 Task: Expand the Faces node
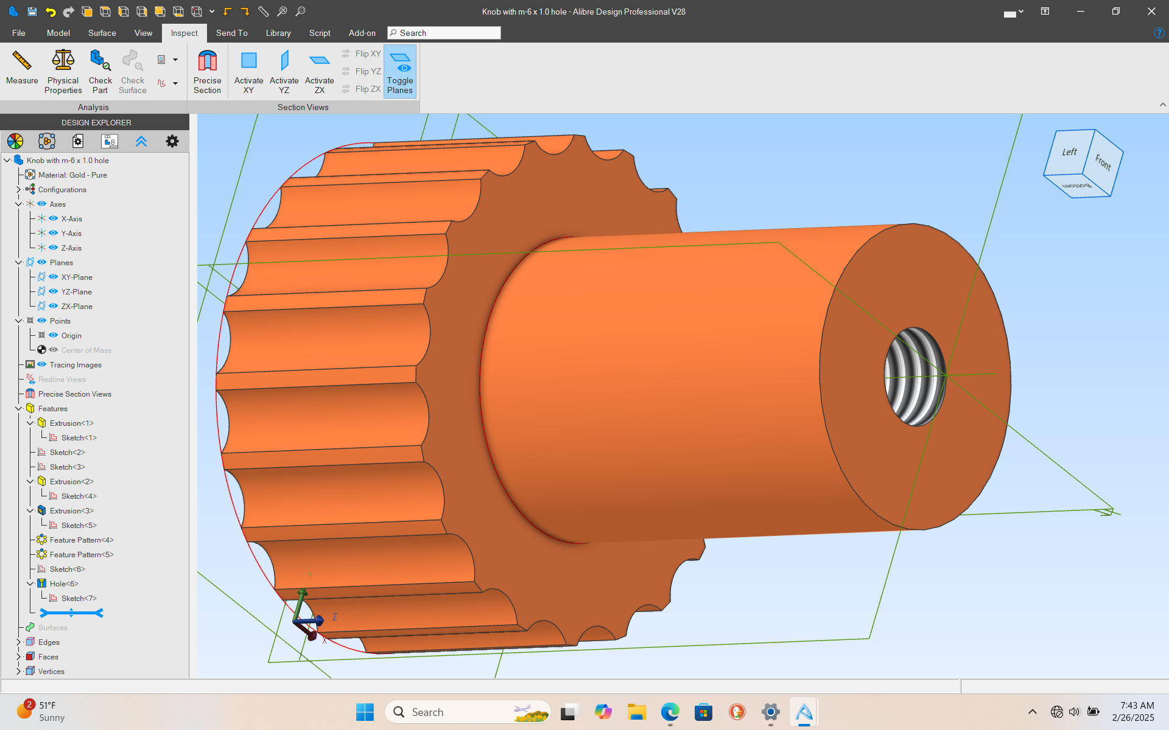(x=18, y=657)
